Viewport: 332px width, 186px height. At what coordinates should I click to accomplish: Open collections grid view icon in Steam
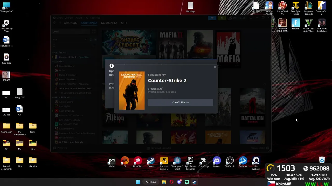pyautogui.click(x=94, y=32)
